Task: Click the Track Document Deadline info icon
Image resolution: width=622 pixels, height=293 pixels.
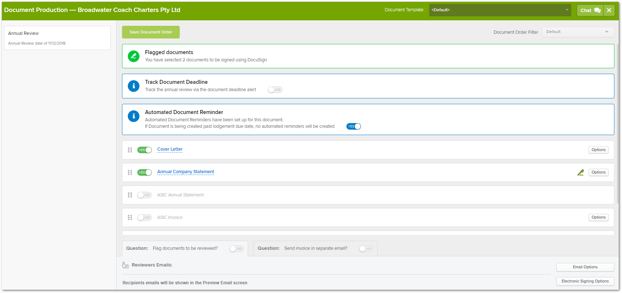Action: tap(134, 86)
